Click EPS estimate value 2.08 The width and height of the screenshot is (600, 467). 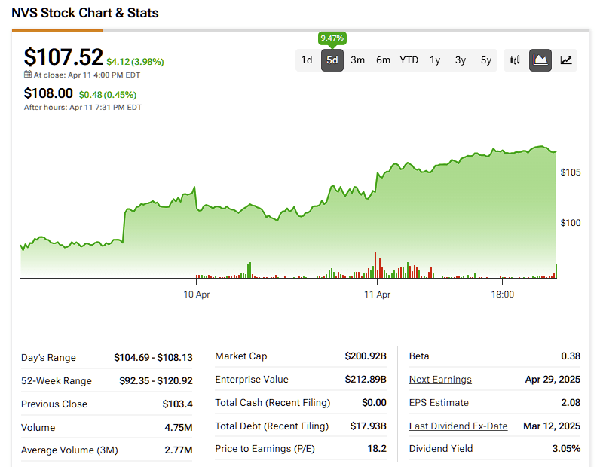coord(571,403)
